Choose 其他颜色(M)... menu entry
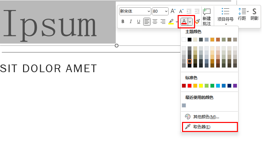 (x=209, y=117)
